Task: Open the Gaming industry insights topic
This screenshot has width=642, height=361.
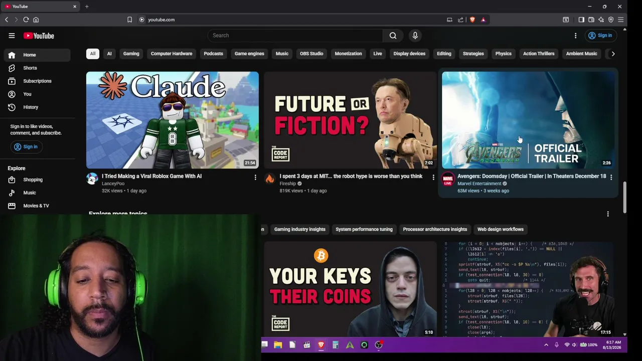Action: coord(300,230)
